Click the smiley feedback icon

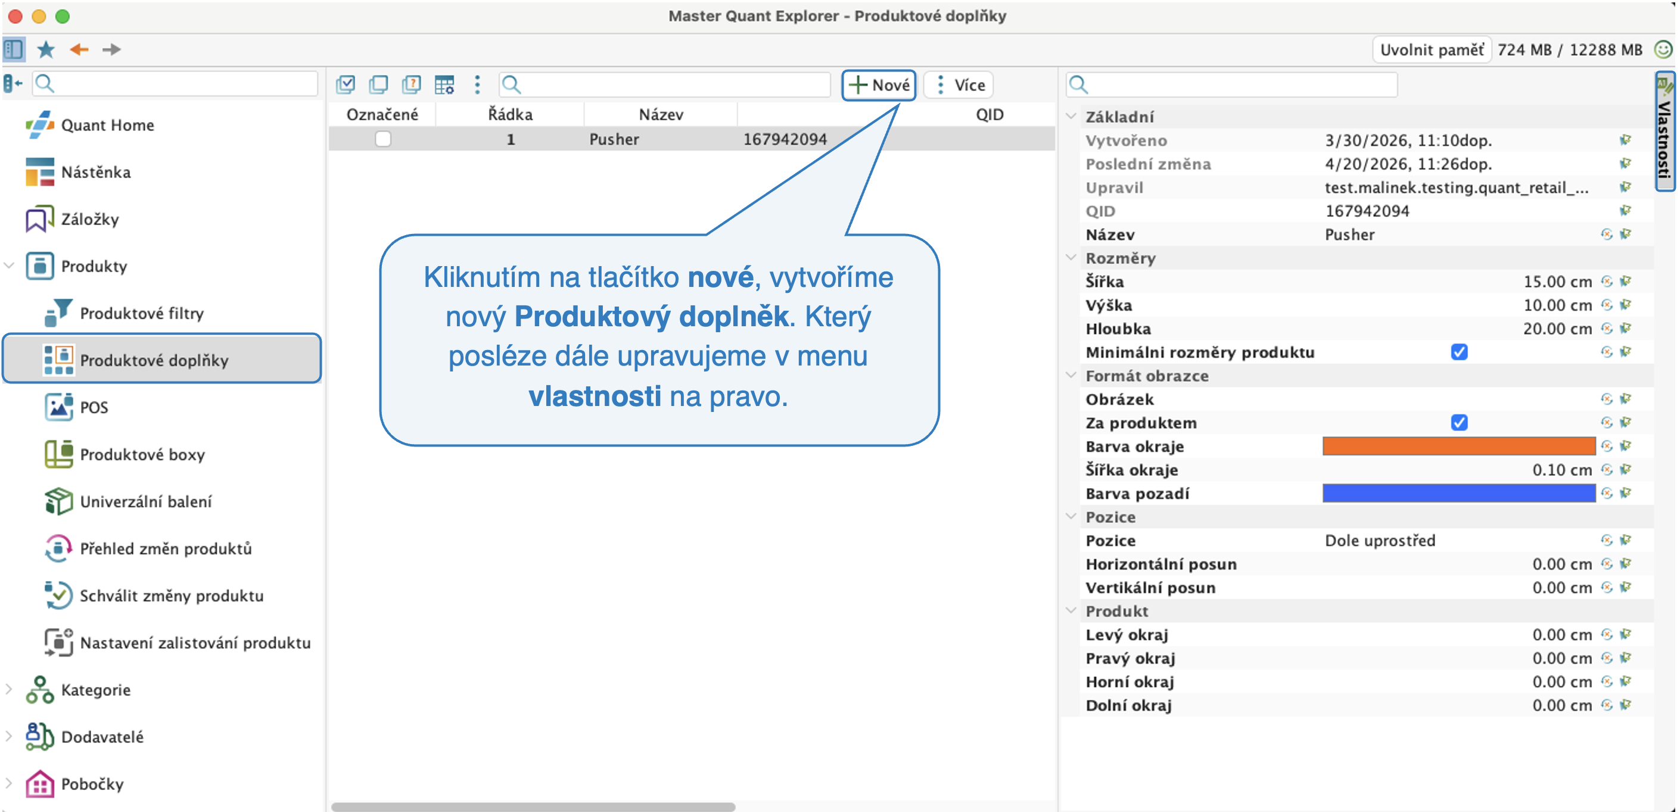tap(1664, 49)
